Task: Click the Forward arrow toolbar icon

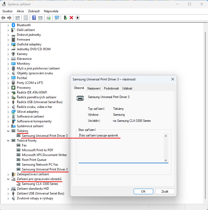Action: pyautogui.click(x=9, y=18)
